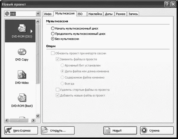Choose 'Архивный бит установлен' radio option

(62, 65)
